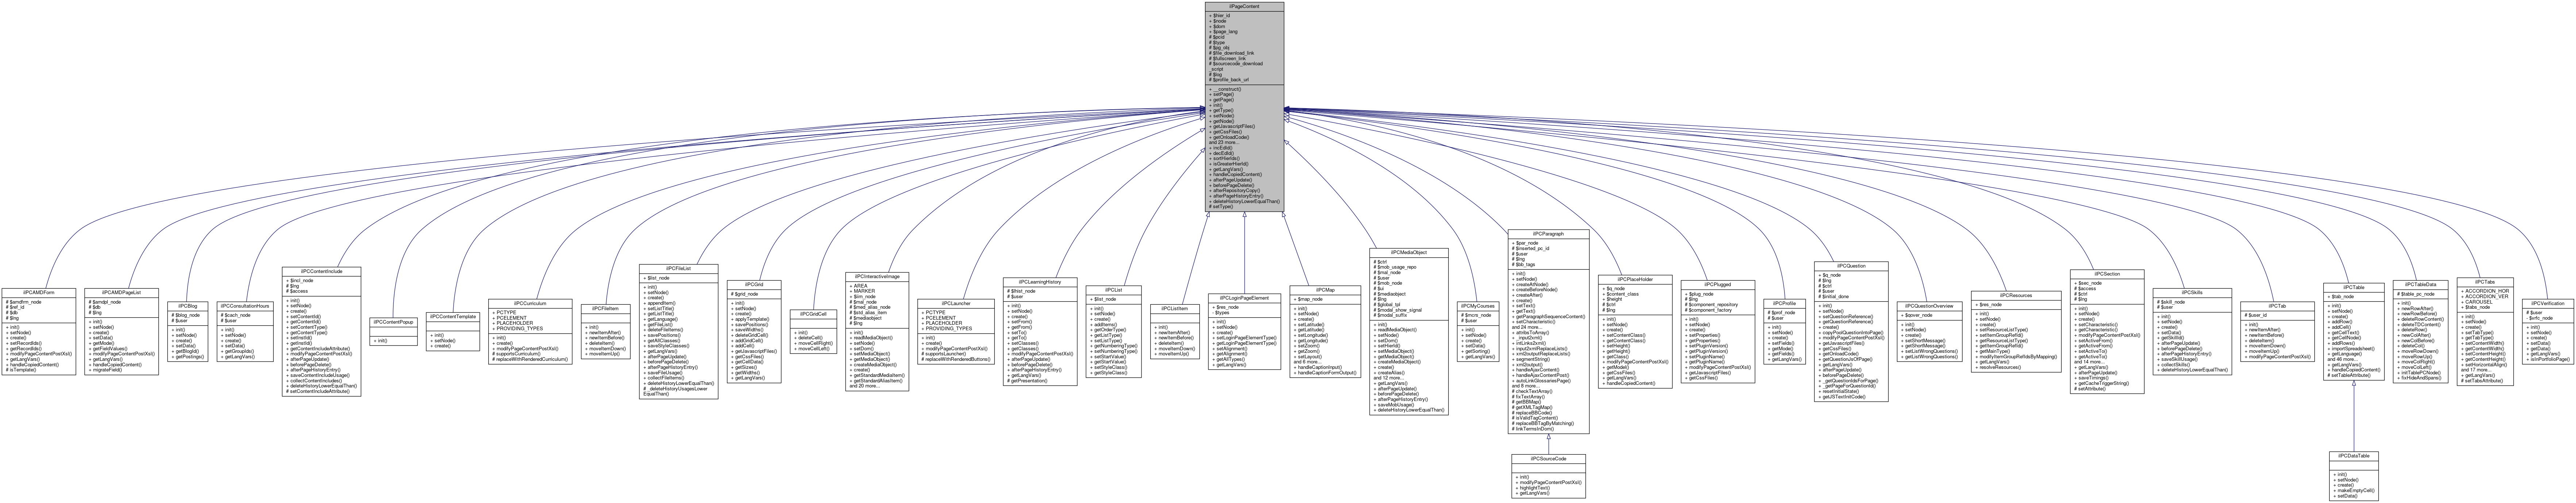This screenshot has width=2576, height=503.
Task: Open the ilPCTabs class node
Action: click(x=2485, y=331)
